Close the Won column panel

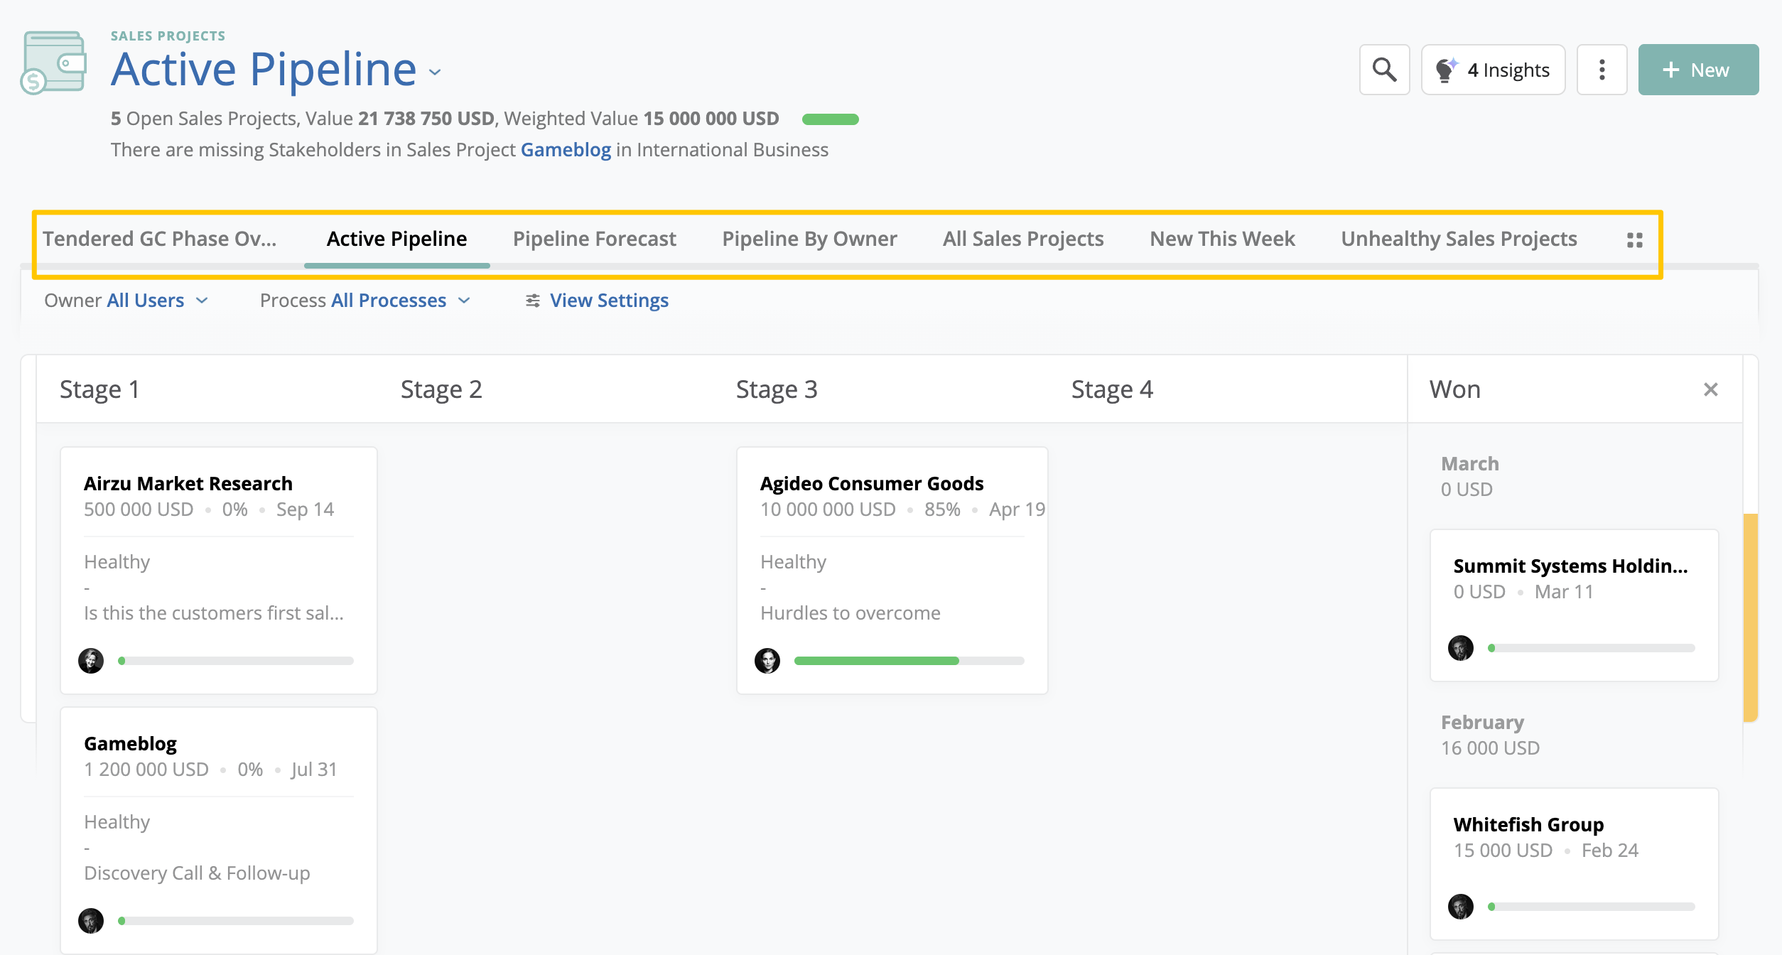[x=1710, y=389]
